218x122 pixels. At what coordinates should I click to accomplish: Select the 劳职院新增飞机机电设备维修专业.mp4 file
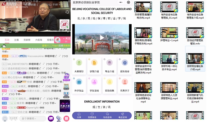tap(195, 93)
